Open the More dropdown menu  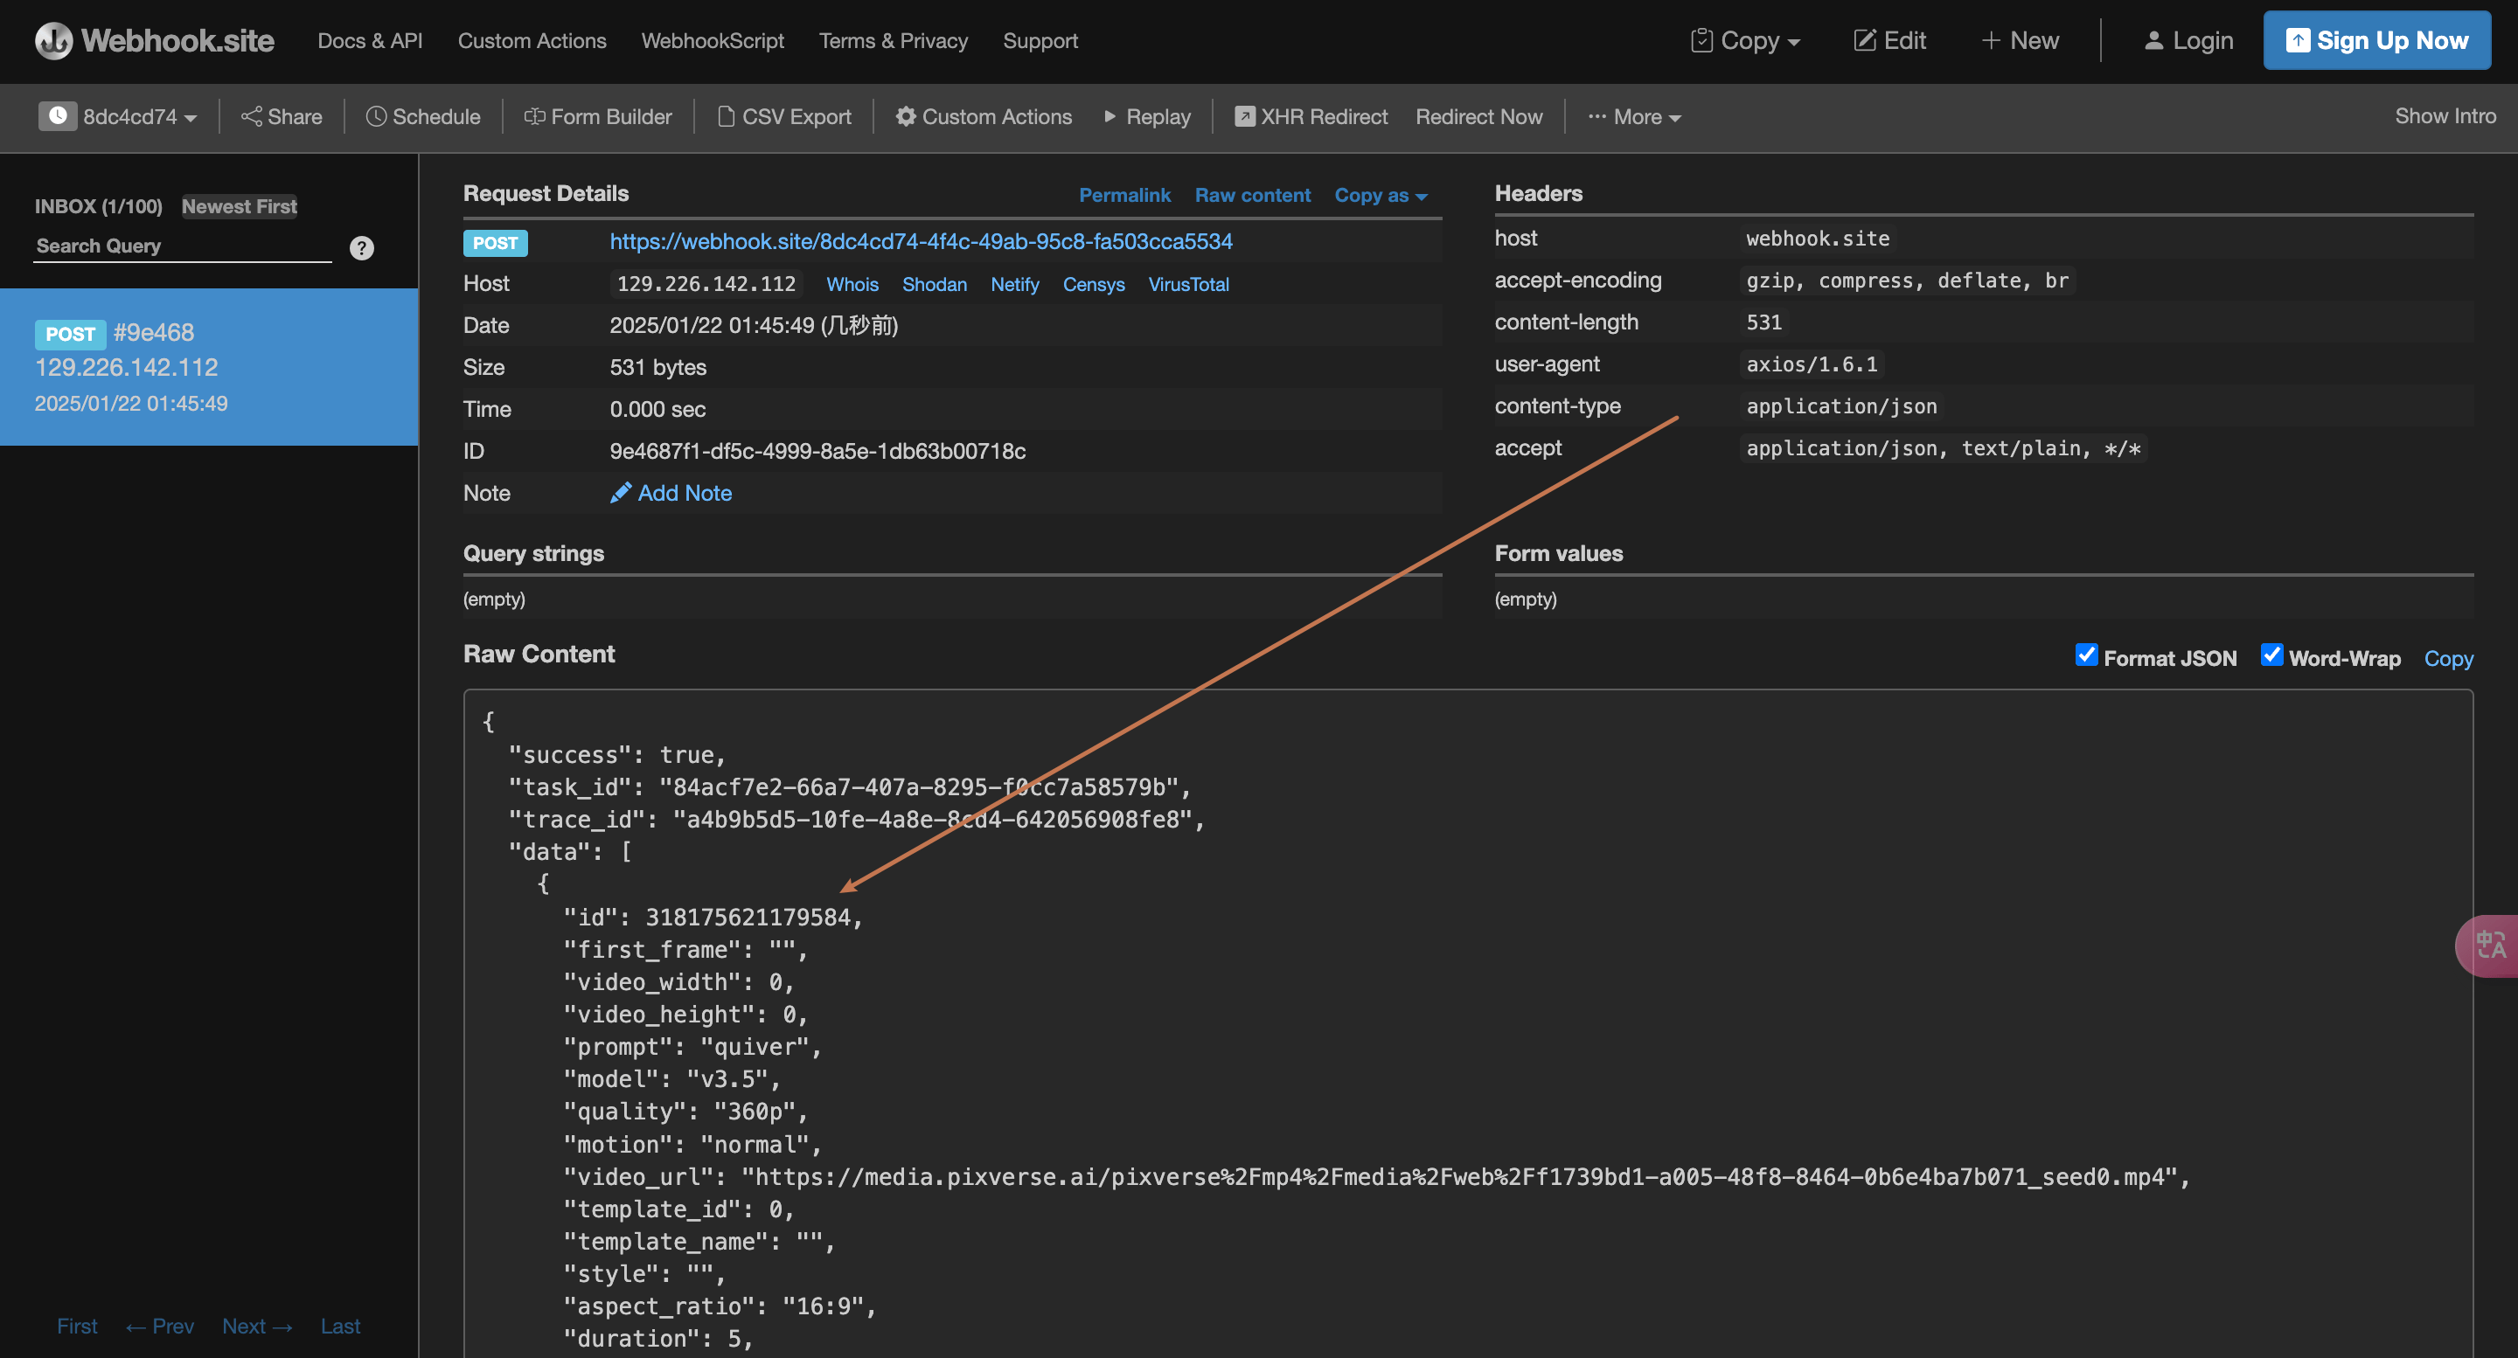point(1635,116)
